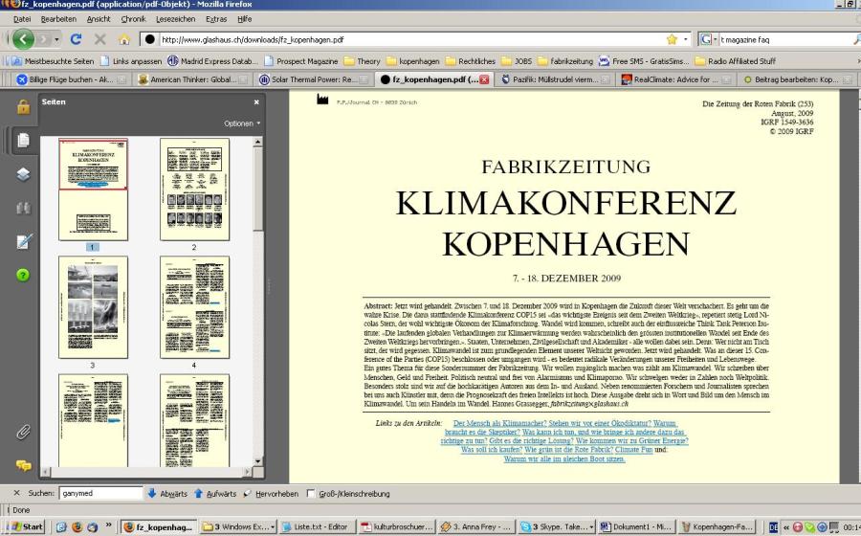Screen dimensions: 861x536
Task: Open the fabrikzeitung bookmarks folder
Action: (x=565, y=61)
